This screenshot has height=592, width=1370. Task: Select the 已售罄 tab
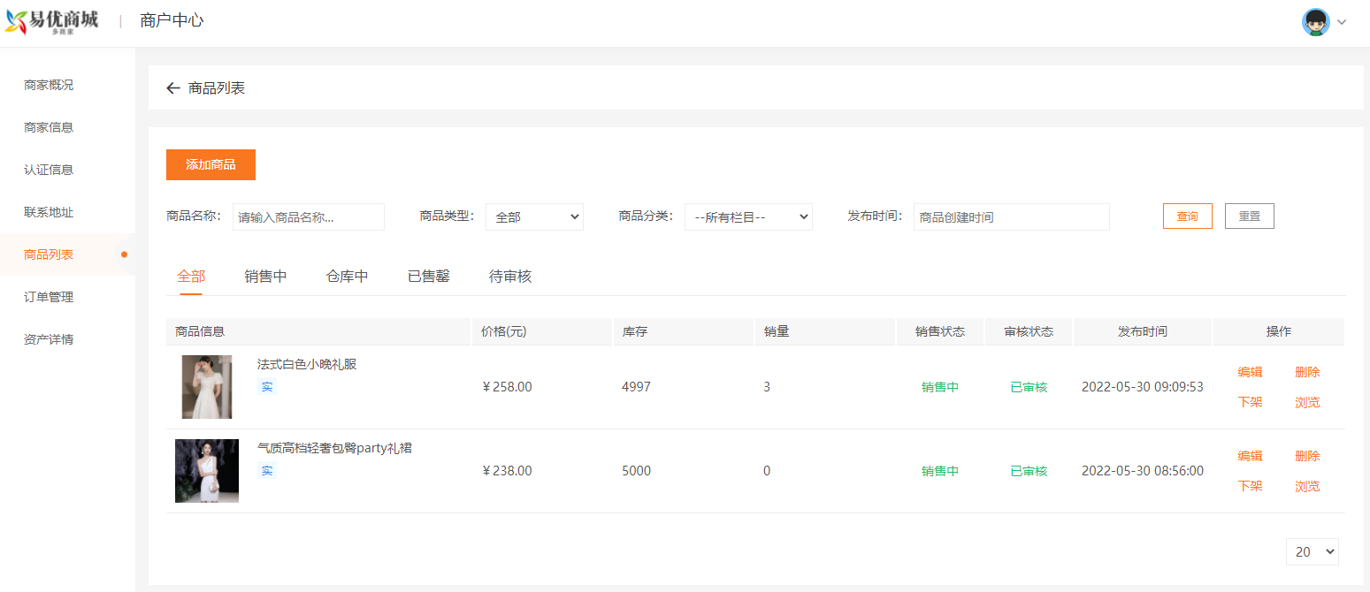click(x=429, y=277)
